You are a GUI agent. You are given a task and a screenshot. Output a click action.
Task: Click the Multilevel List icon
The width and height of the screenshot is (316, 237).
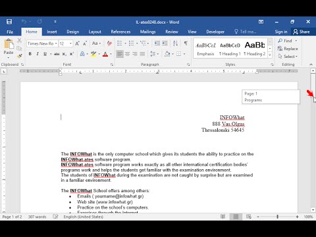click(x=143, y=43)
